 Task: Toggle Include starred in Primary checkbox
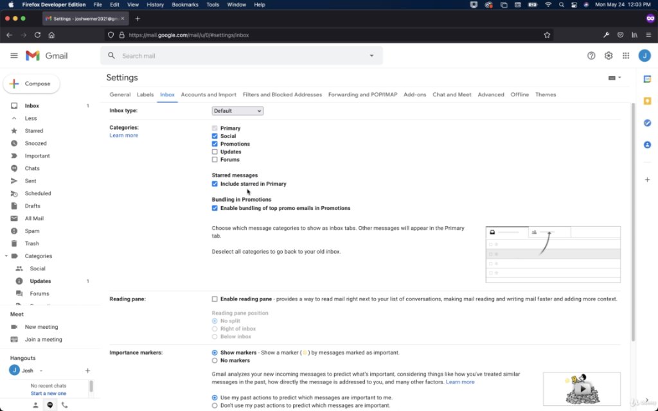pyautogui.click(x=215, y=184)
